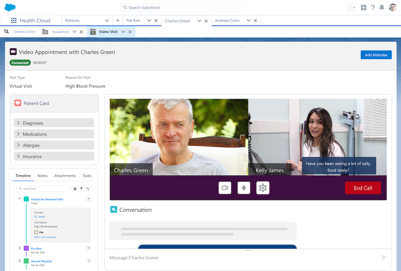Click the End Call button
The image size is (401, 271).
[363, 188]
